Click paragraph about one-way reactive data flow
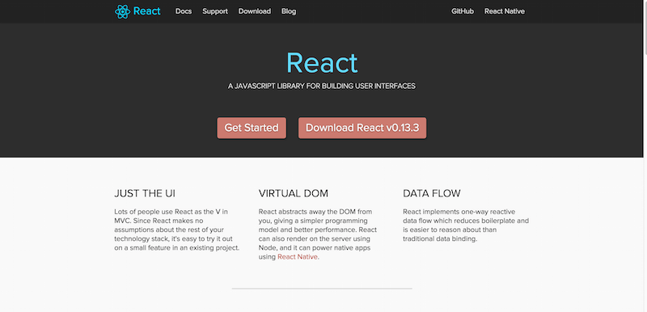Image resolution: width=647 pixels, height=312 pixels. 466,226
